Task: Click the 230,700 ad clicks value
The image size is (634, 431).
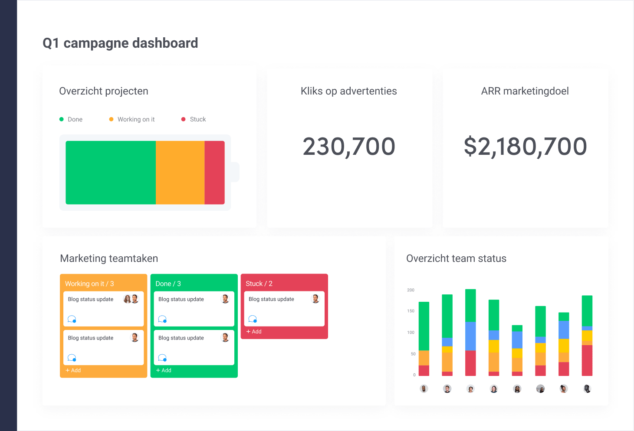Action: pos(349,147)
